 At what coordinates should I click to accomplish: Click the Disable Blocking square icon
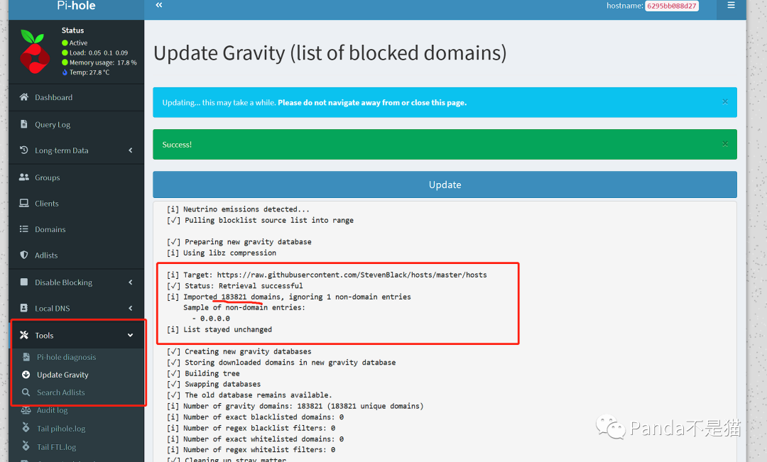click(x=23, y=282)
